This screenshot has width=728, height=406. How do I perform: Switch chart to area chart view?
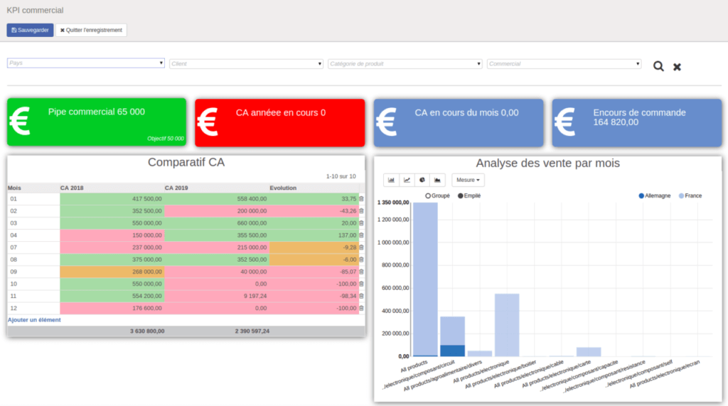point(438,180)
